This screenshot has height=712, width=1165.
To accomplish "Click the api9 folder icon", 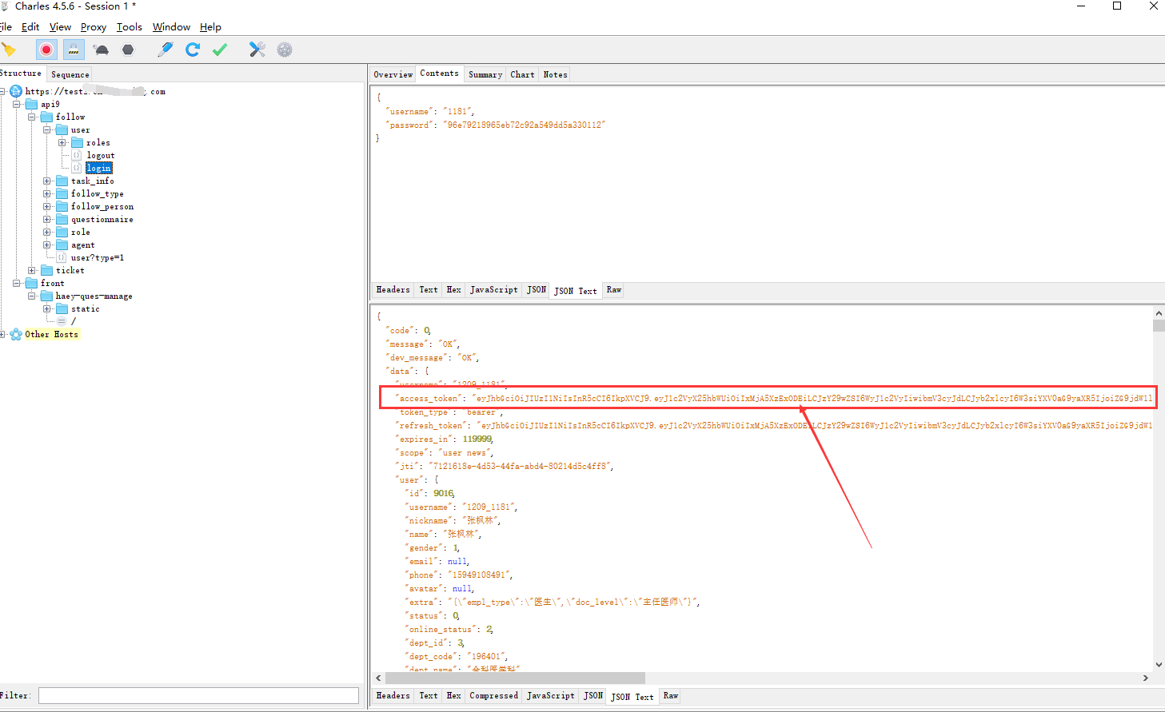I will 32,104.
